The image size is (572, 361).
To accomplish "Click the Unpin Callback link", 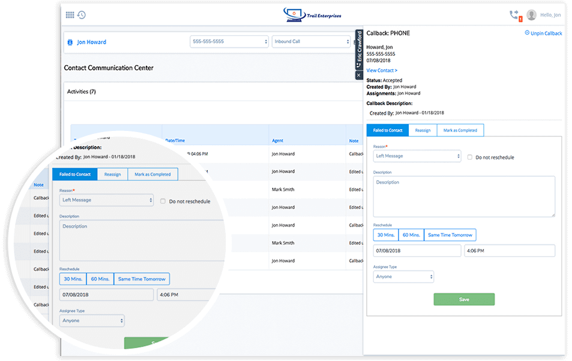I will point(543,33).
